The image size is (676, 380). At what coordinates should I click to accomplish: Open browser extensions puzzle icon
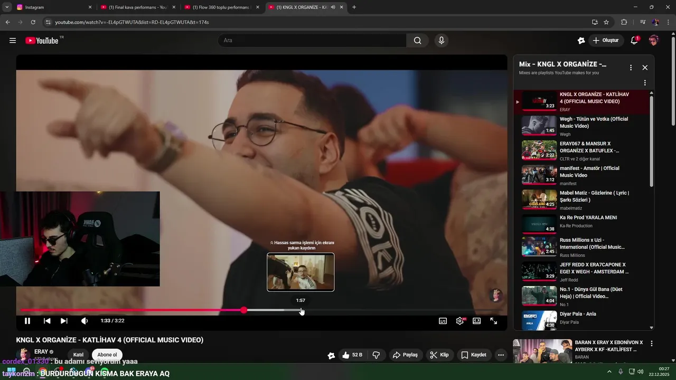[624, 22]
